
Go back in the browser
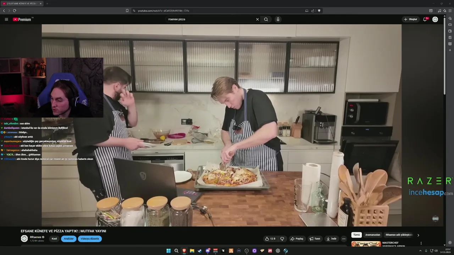(x=4, y=11)
